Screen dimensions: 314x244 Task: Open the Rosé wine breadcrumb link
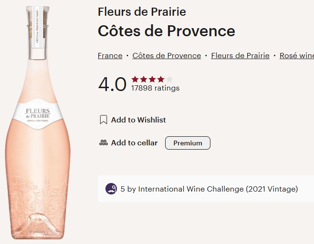coord(296,56)
